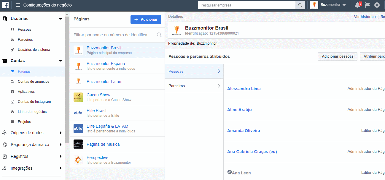Click the Pesquisar empresa search field
The width and height of the screenshot is (385, 180).
click(247, 5)
